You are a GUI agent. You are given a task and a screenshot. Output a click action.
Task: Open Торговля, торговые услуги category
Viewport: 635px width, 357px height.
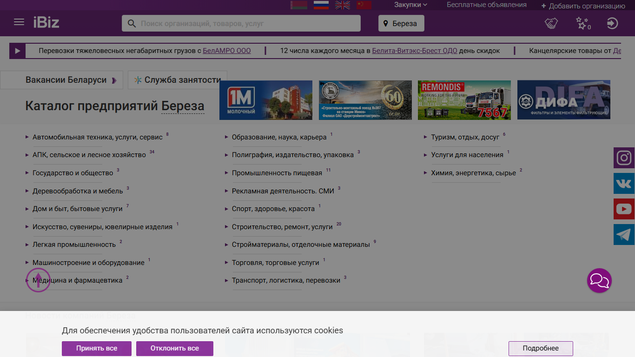276,263
